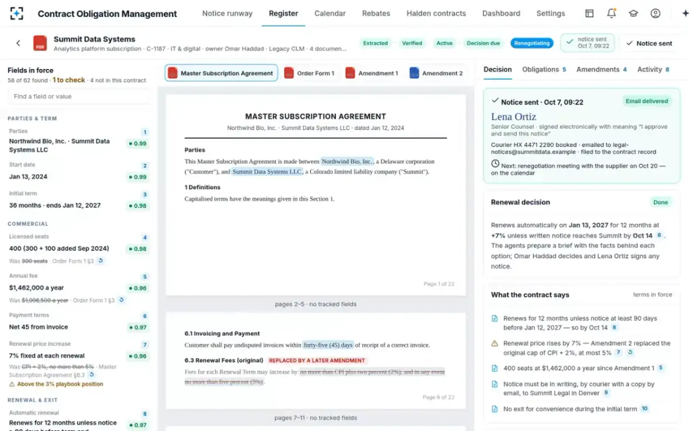The height and width of the screenshot is (431, 689).
Task: Click reference number 7 beside Renewal price increase
Action: 145,345
